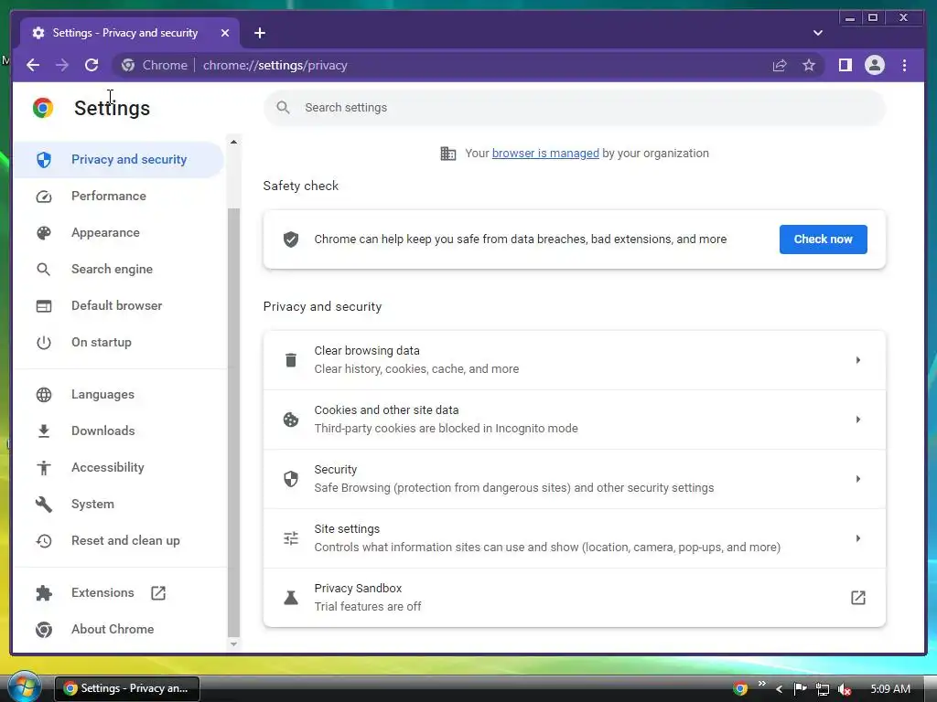Select Privacy and security in sidebar
937x702 pixels.
pyautogui.click(x=118, y=159)
